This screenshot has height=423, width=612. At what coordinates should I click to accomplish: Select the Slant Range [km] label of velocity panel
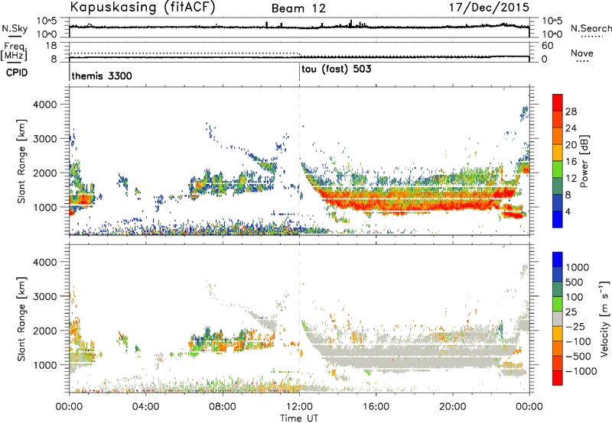point(21,319)
